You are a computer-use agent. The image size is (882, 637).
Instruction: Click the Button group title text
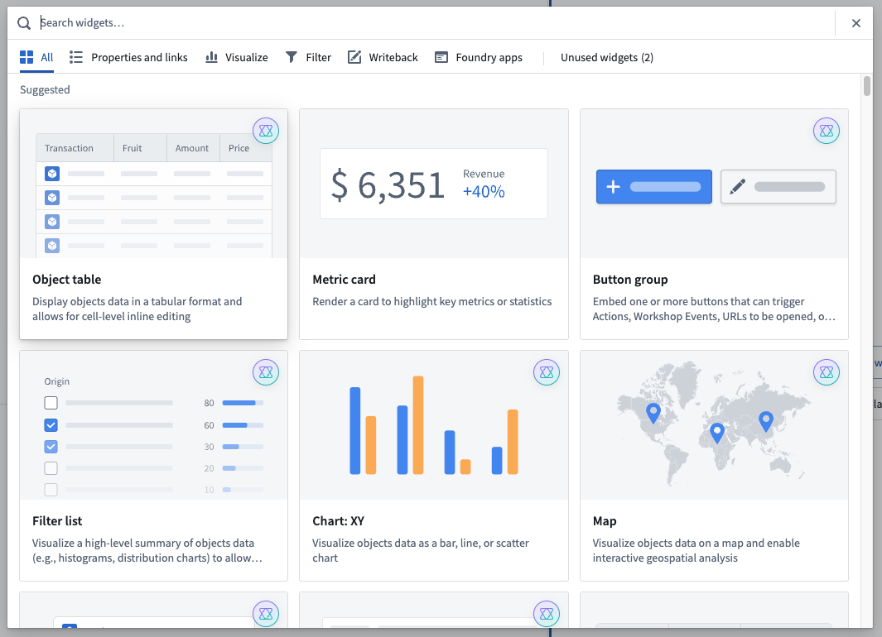click(630, 280)
